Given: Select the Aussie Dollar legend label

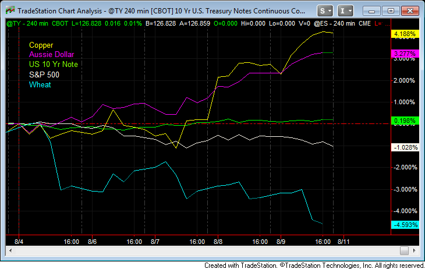Looking at the screenshot, I should (51, 55).
